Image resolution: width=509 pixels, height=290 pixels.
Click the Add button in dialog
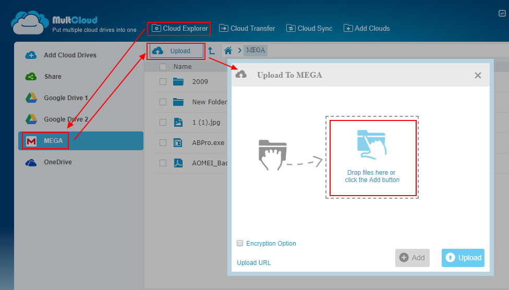pyautogui.click(x=413, y=258)
